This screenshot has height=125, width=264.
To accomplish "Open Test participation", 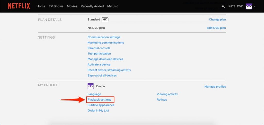I will pyautogui.click(x=99, y=54).
